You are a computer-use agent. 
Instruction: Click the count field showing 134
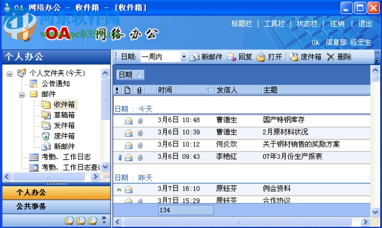pos(186,210)
